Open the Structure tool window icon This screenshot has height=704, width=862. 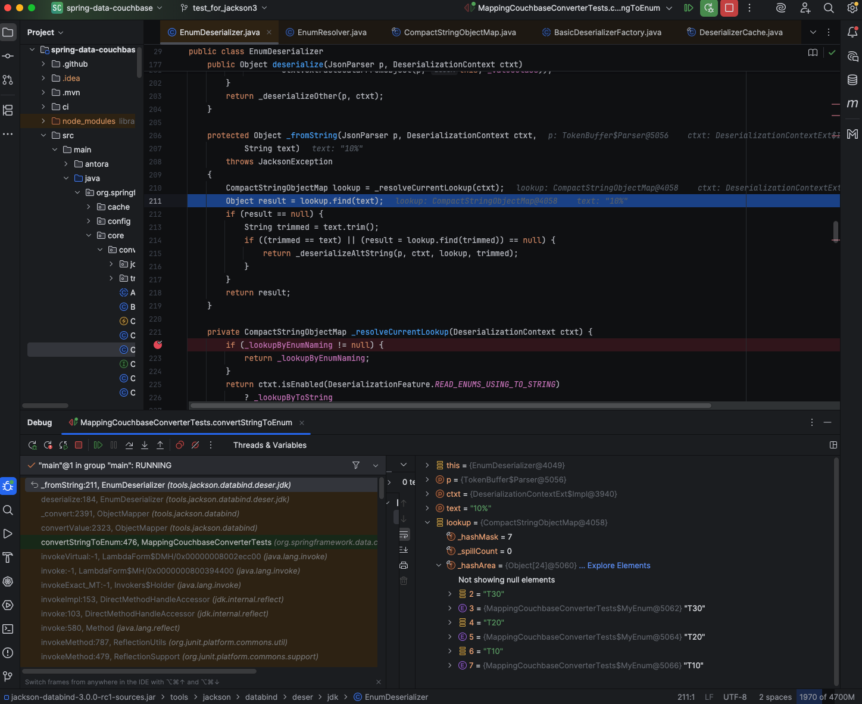point(8,110)
